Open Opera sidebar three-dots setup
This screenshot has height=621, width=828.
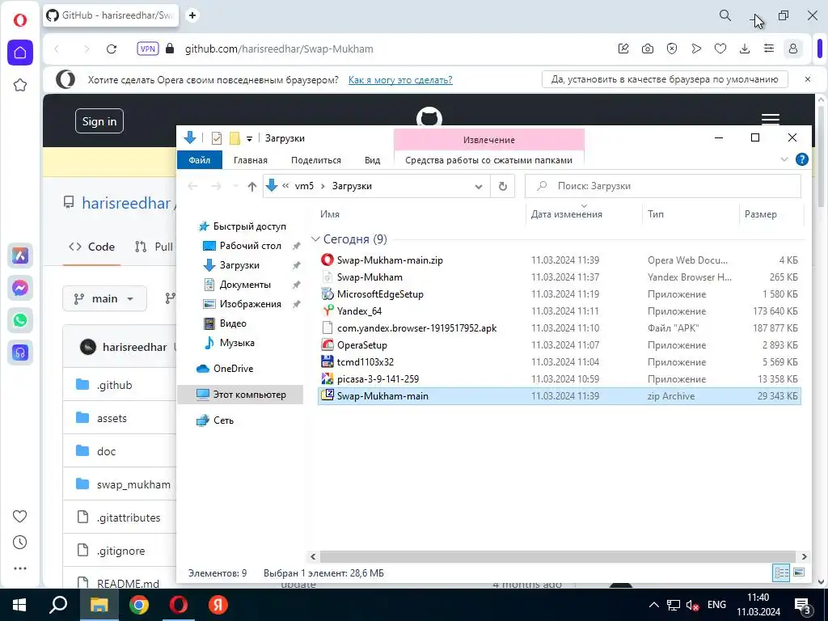click(x=20, y=568)
